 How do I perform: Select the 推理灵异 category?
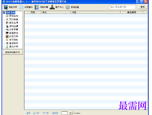click(x=14, y=33)
